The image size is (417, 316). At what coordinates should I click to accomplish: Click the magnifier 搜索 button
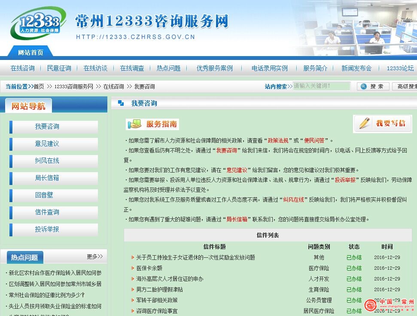pos(373,86)
